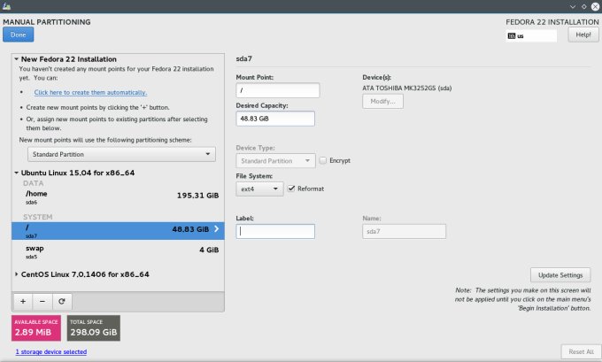Click the Help! button
Screen dimensions: 602x362
pos(583,35)
